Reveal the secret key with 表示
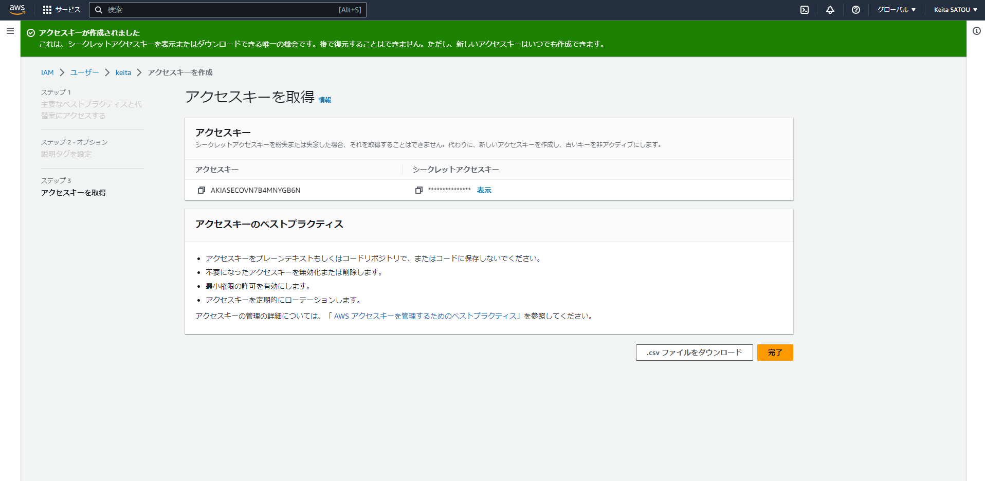Viewport: 985px width, 481px height. coord(484,190)
